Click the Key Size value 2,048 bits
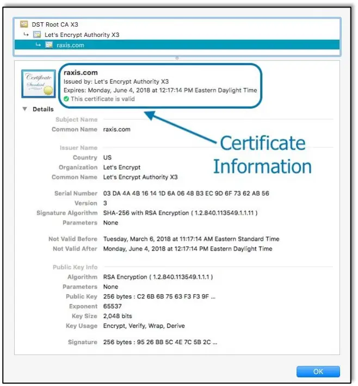This screenshot has height=386, width=358. coord(118,316)
